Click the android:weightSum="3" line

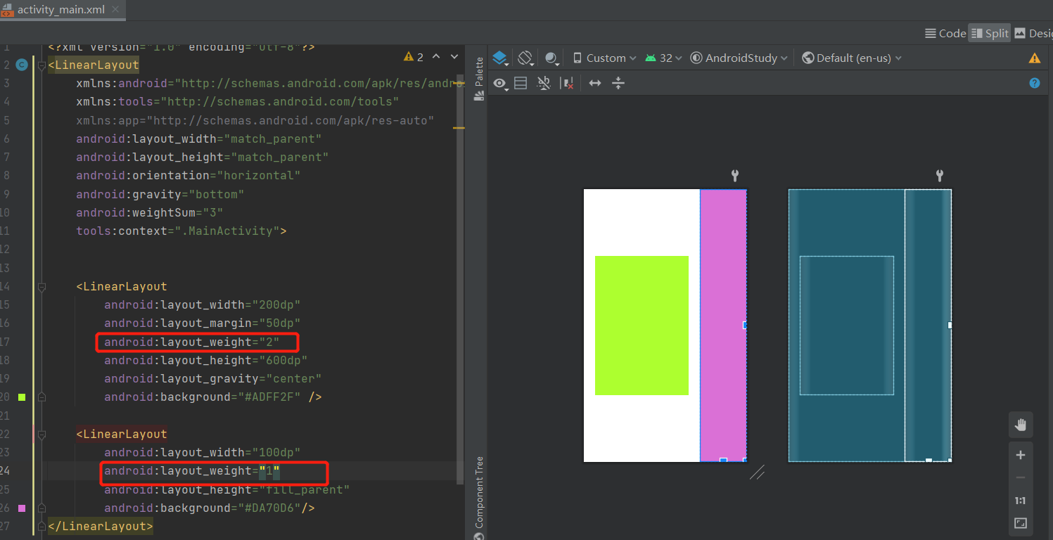[x=150, y=212]
